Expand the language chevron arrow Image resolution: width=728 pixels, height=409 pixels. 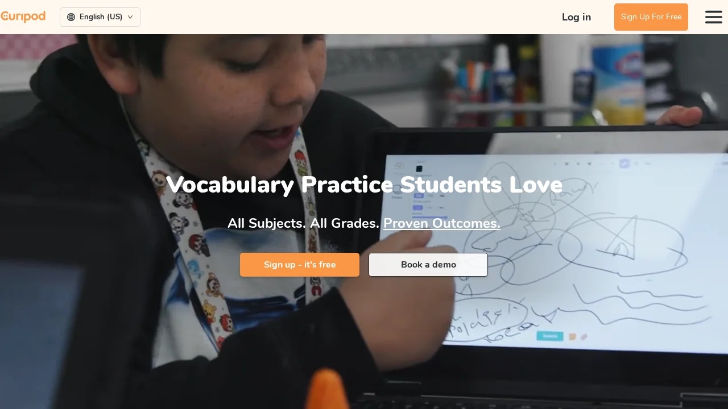point(130,17)
